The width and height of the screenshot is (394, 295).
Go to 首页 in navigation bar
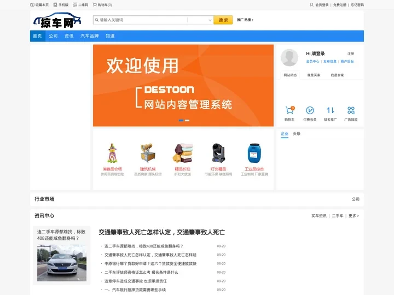pos(37,36)
